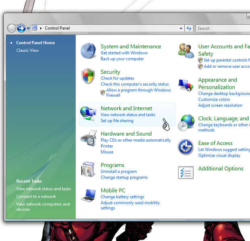Expand the breadcrumb arrow before Control Panel
The width and height of the screenshot is (250, 241).
point(41,28)
